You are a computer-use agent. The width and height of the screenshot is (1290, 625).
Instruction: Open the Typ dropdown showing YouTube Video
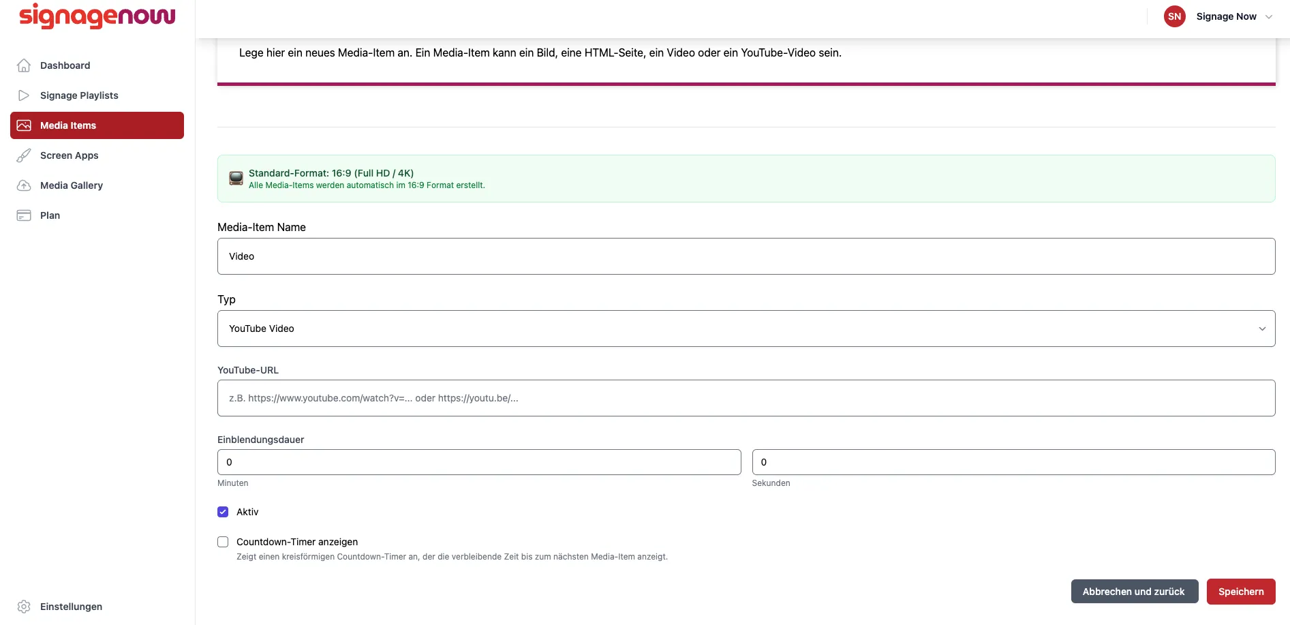pos(746,329)
